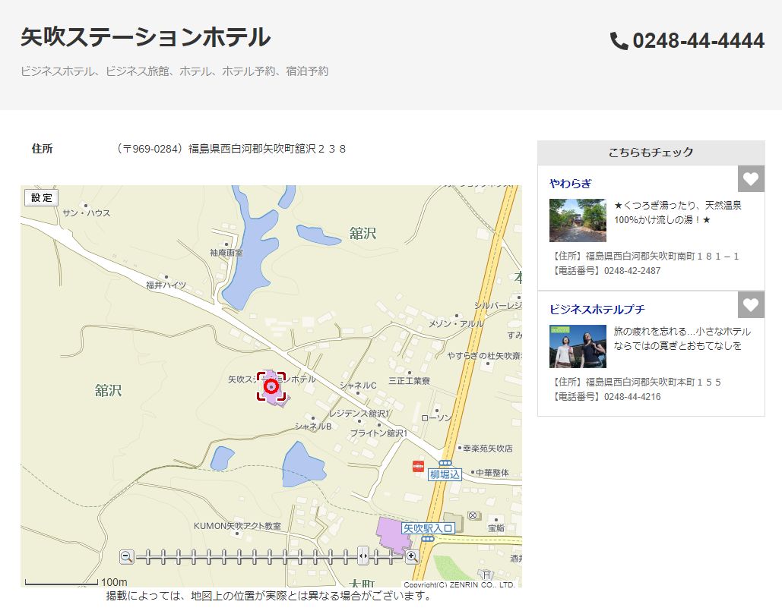Click the 福井ハイツ map label
Viewport: 782px width, 614px height.
coord(166,285)
